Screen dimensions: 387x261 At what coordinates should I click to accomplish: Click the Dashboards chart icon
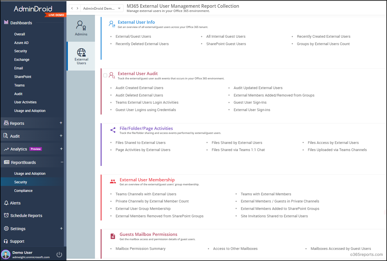pos(6,22)
